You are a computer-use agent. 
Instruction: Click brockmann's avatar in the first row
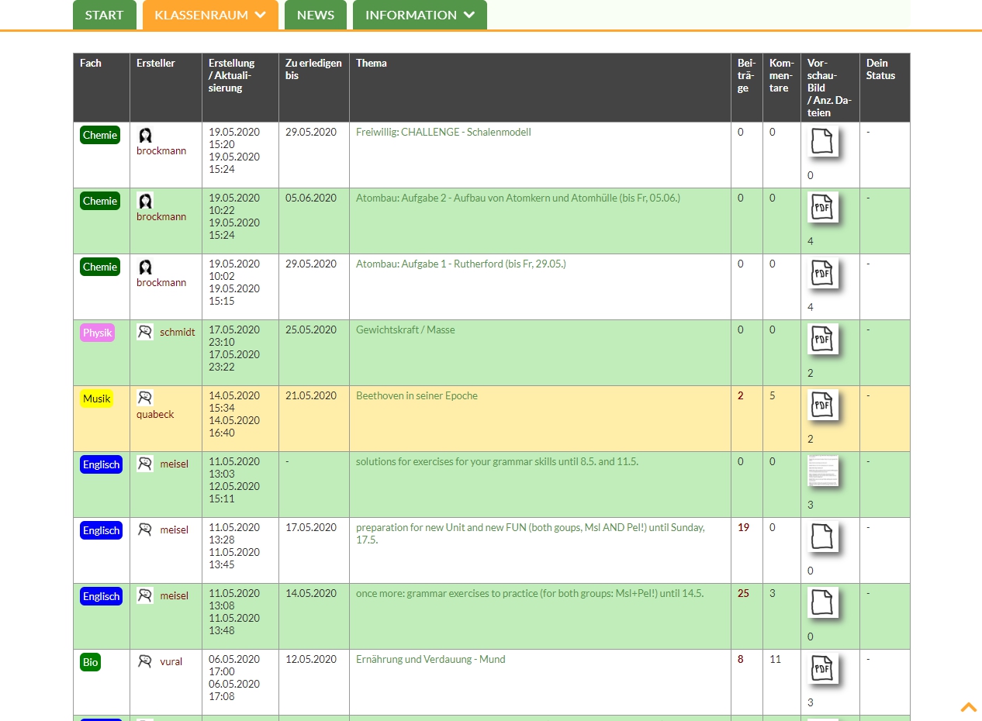pos(145,136)
